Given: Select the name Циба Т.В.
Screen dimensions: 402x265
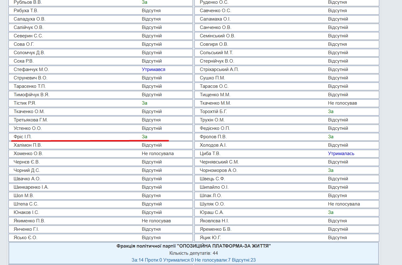Looking at the screenshot, I should tap(210, 154).
